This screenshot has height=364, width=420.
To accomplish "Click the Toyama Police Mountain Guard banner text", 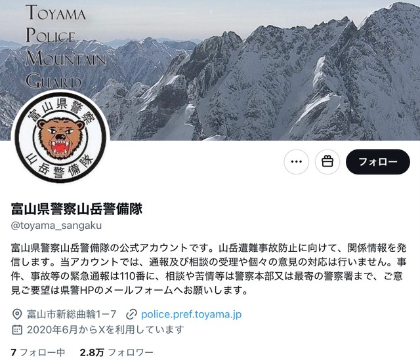I will (66, 46).
